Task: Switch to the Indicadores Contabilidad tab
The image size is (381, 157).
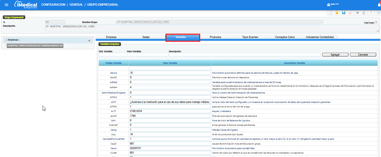Action: 321,37
